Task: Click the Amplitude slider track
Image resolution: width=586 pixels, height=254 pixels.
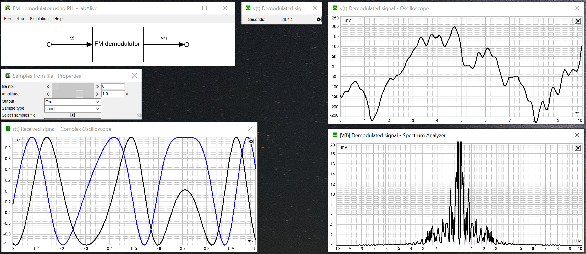Action: click(73, 94)
